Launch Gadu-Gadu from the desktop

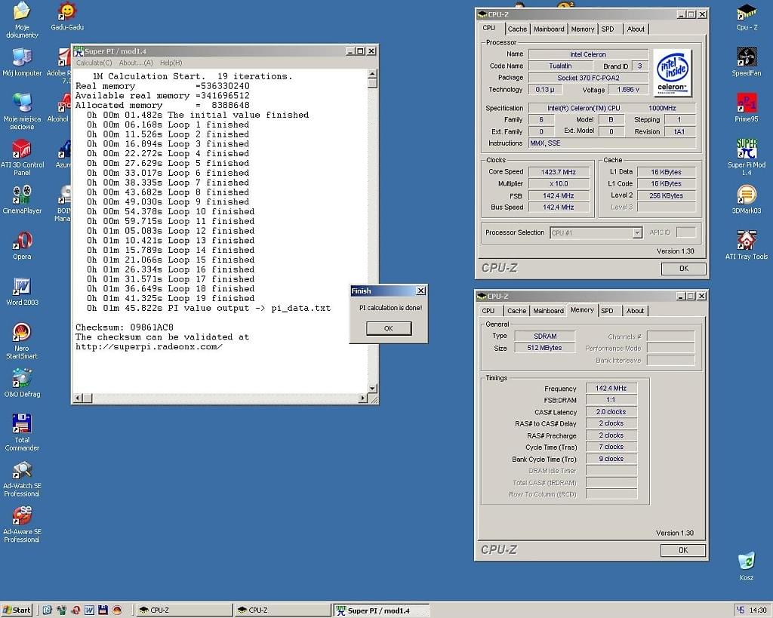(67, 17)
